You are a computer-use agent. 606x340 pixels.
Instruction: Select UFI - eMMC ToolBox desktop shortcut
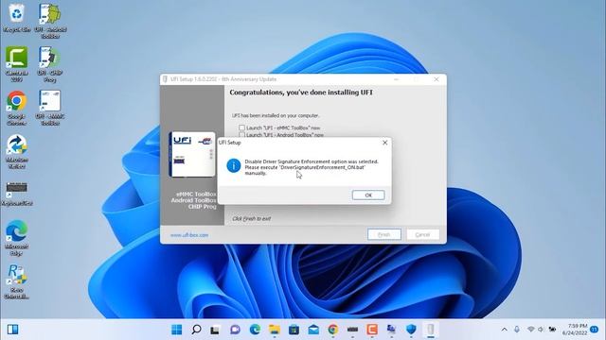point(50,108)
